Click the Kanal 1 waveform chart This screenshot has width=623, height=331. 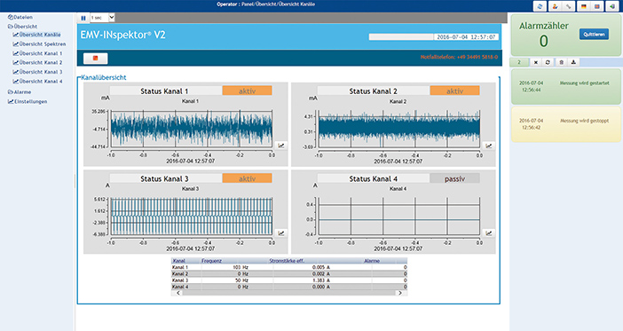pyautogui.click(x=191, y=129)
